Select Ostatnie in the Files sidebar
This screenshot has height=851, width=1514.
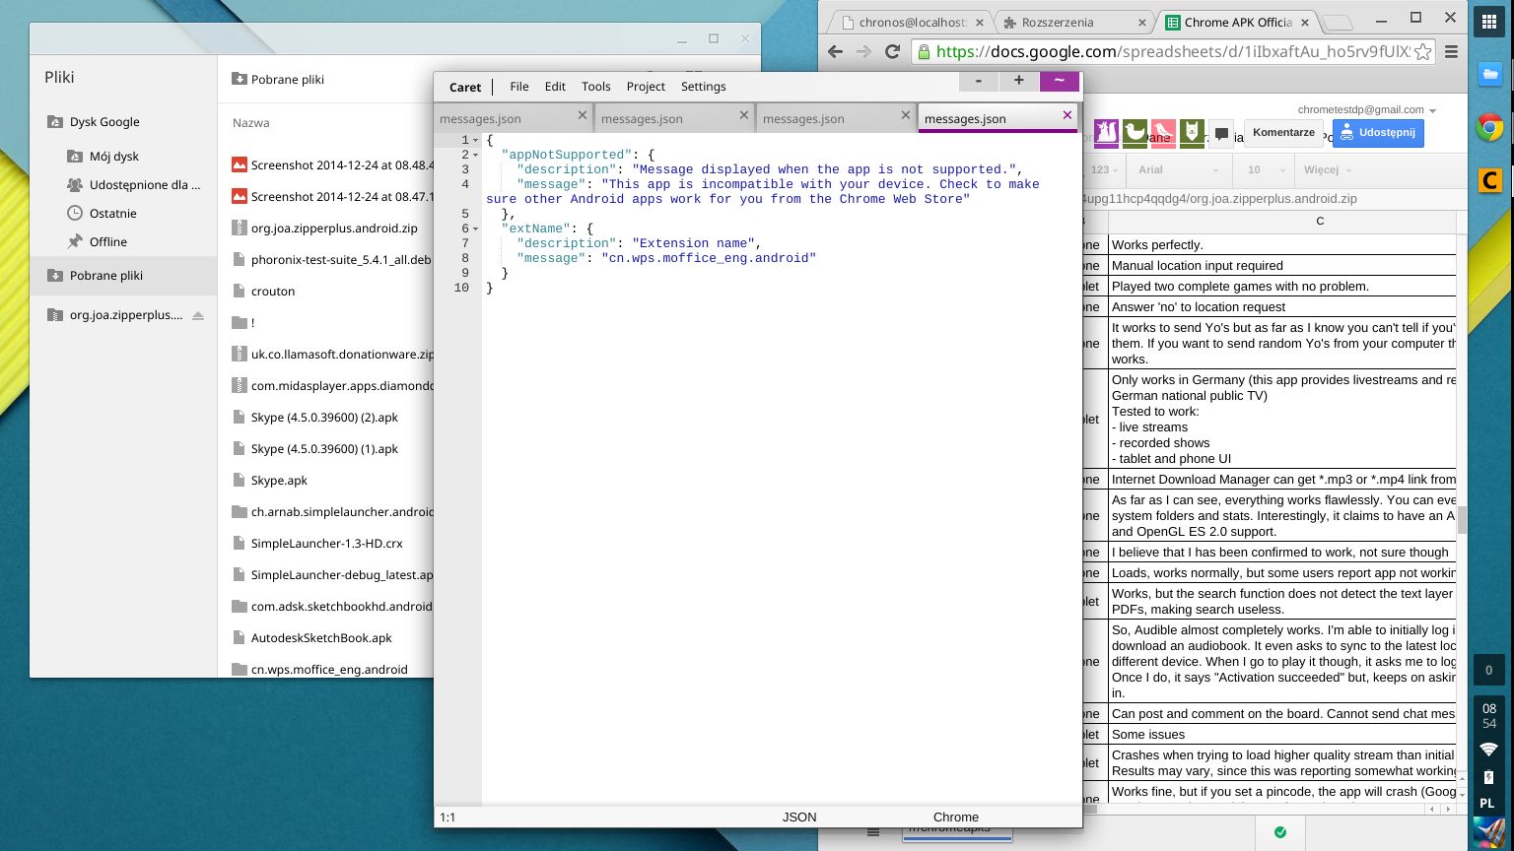pos(112,213)
